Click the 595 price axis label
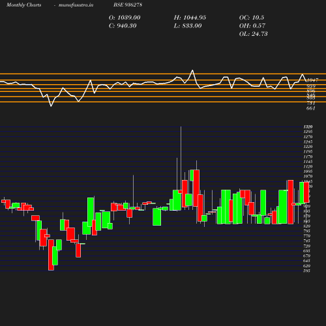The height and width of the screenshot is (326, 326). point(306,271)
